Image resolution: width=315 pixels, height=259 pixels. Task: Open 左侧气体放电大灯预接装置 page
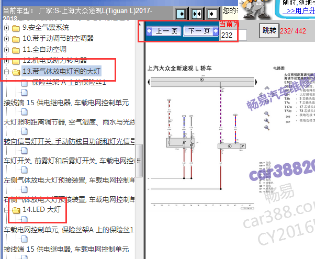click(x=69, y=180)
